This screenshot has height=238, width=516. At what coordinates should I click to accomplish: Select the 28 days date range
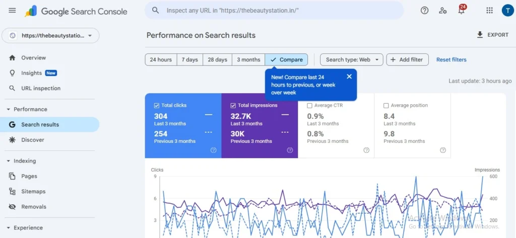click(x=217, y=60)
